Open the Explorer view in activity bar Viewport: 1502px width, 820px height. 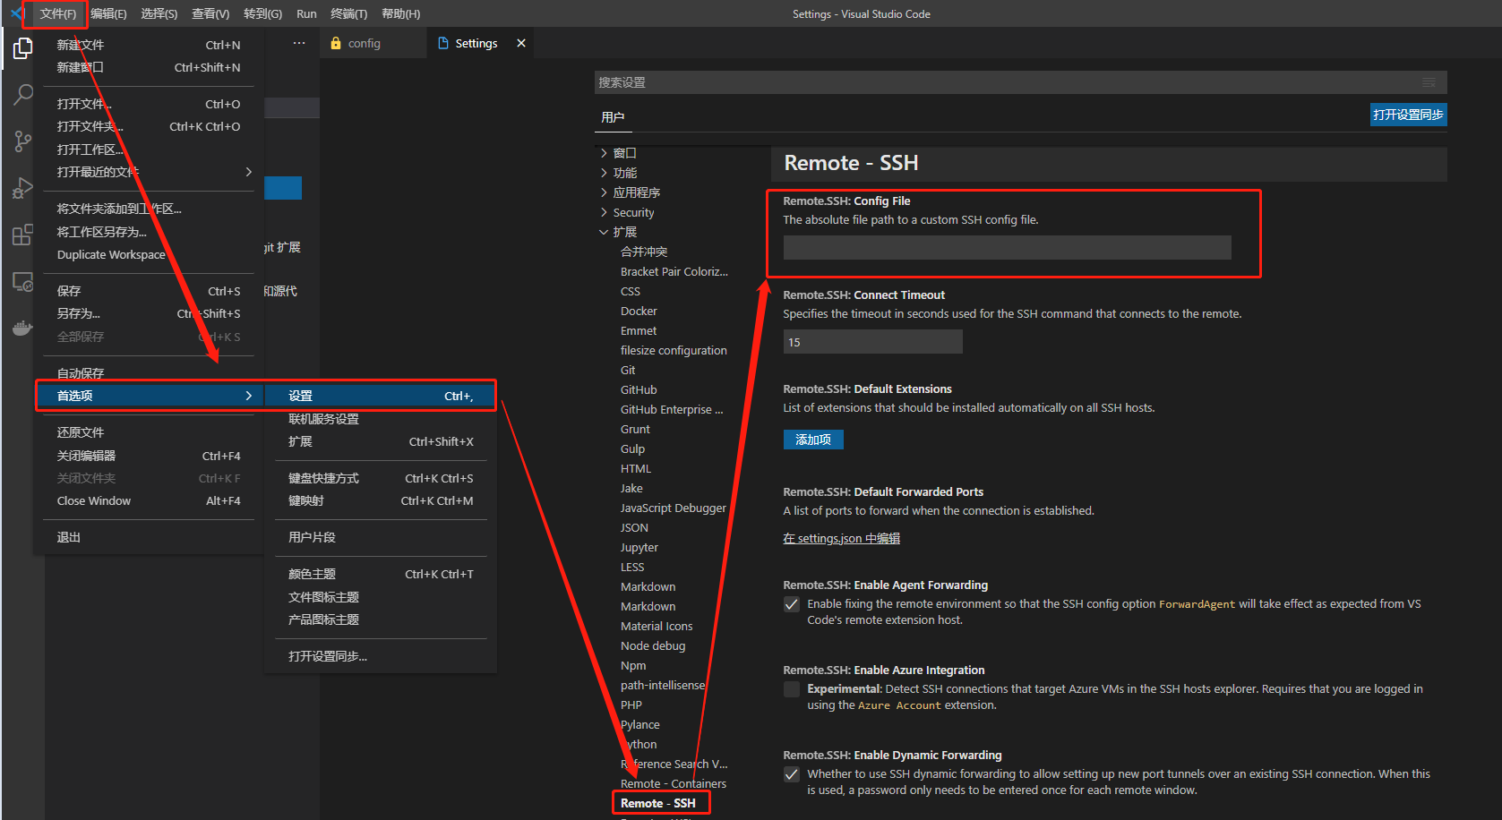pos(22,48)
